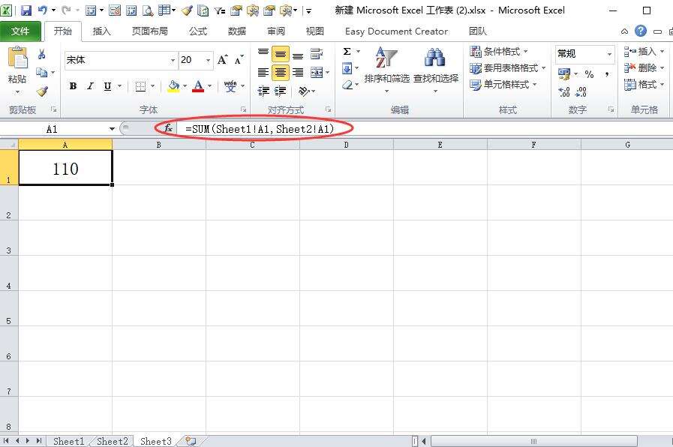
Task: Save the workbook with the floppy disk icon
Action: coord(26,10)
